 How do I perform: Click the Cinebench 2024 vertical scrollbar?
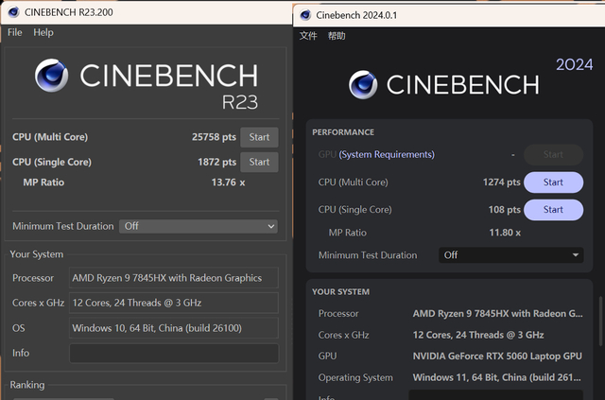coord(600,322)
